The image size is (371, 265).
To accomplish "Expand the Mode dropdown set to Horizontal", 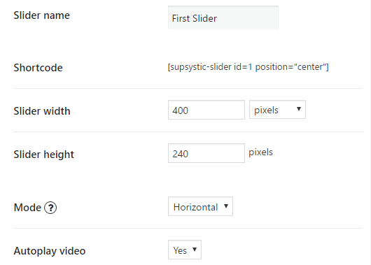I will coord(200,206).
